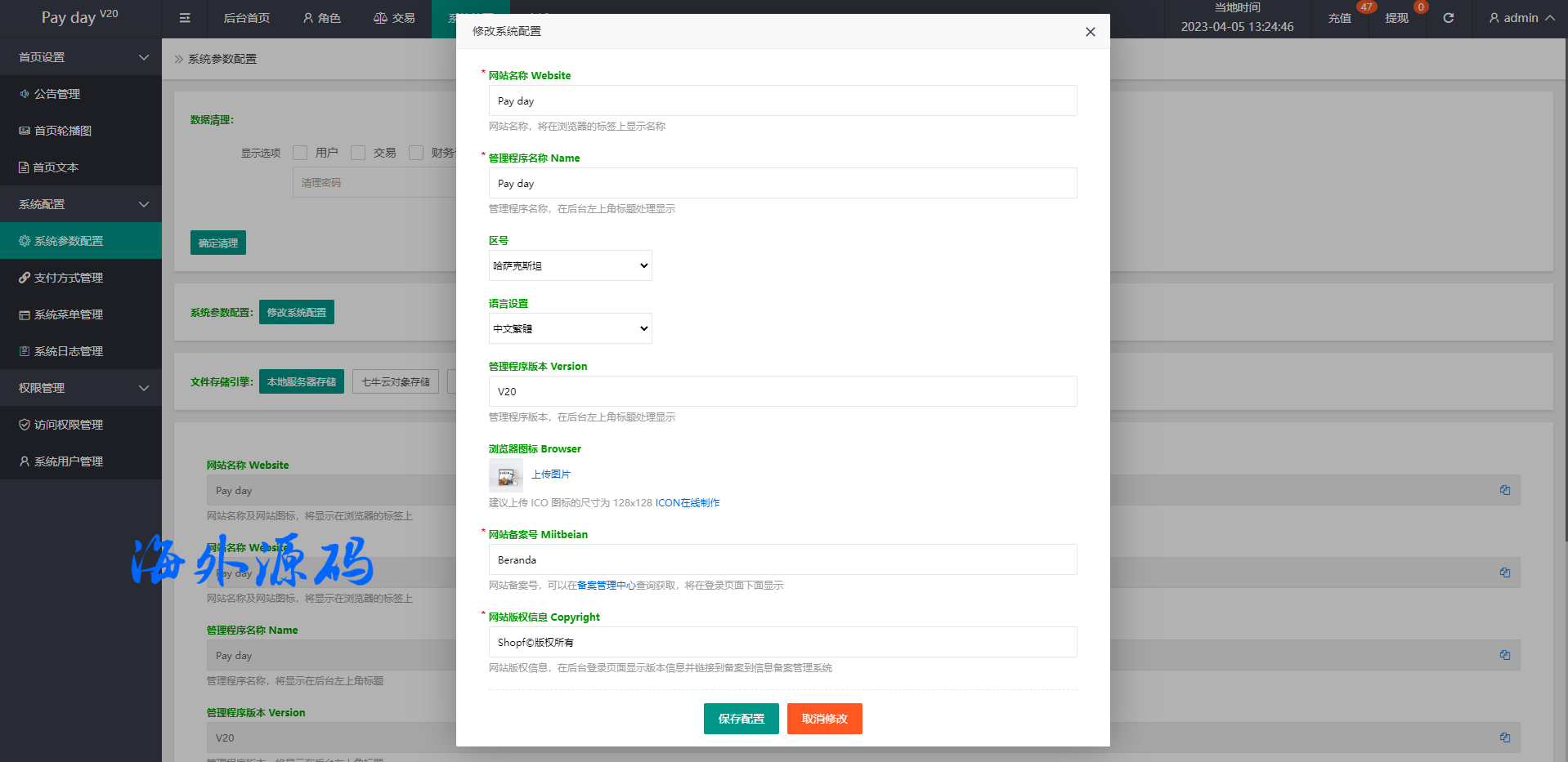The image size is (1568, 762).
Task: Click the browser icon thumbnail preview
Action: [505, 475]
